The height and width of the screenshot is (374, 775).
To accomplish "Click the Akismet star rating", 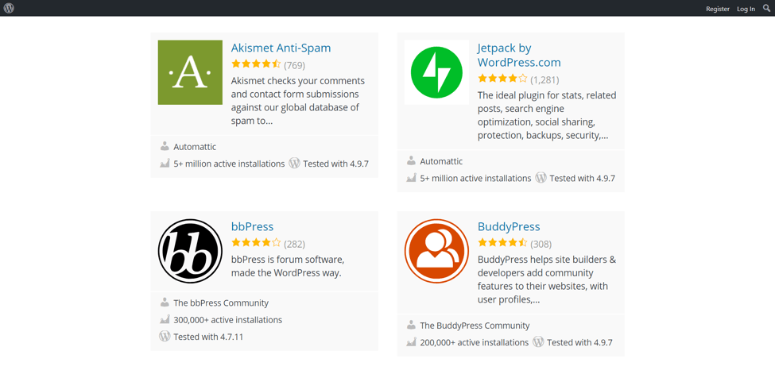I will pyautogui.click(x=256, y=64).
